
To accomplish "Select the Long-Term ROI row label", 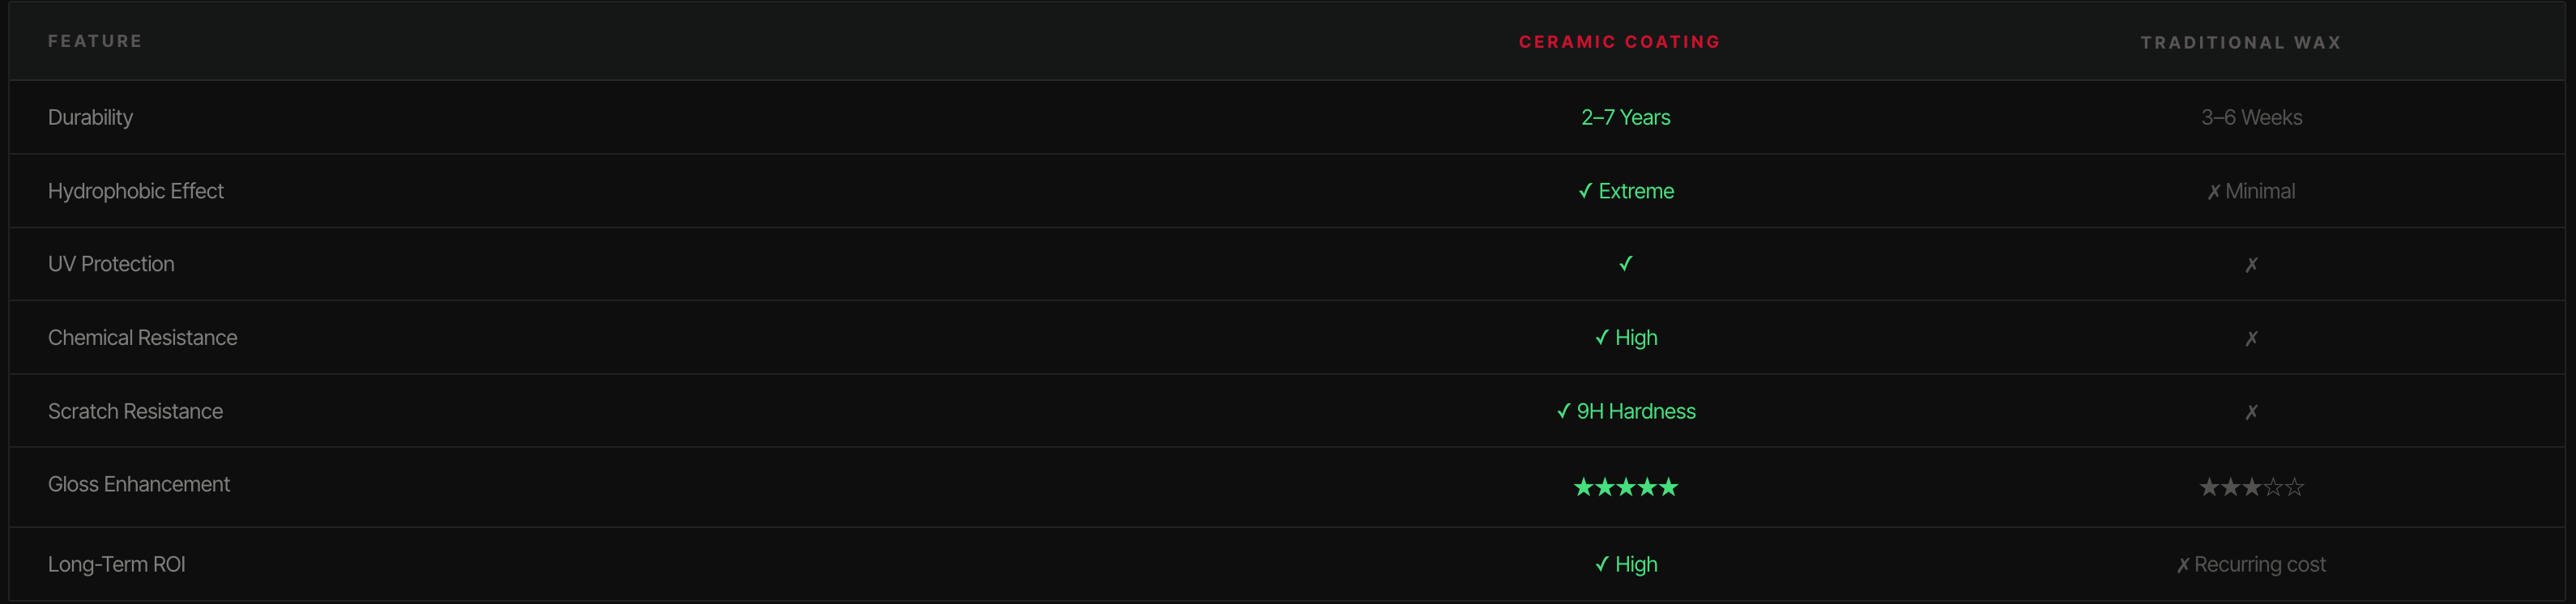I will point(117,564).
